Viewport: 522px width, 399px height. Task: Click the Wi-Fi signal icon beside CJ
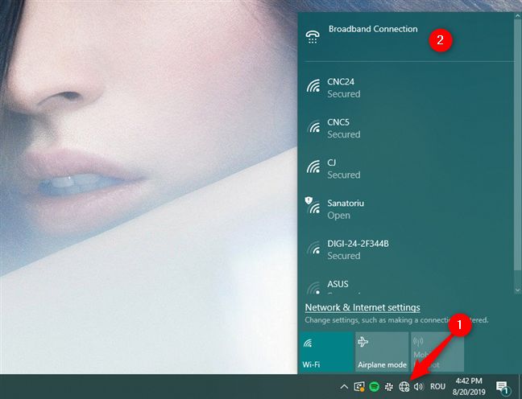click(x=313, y=167)
